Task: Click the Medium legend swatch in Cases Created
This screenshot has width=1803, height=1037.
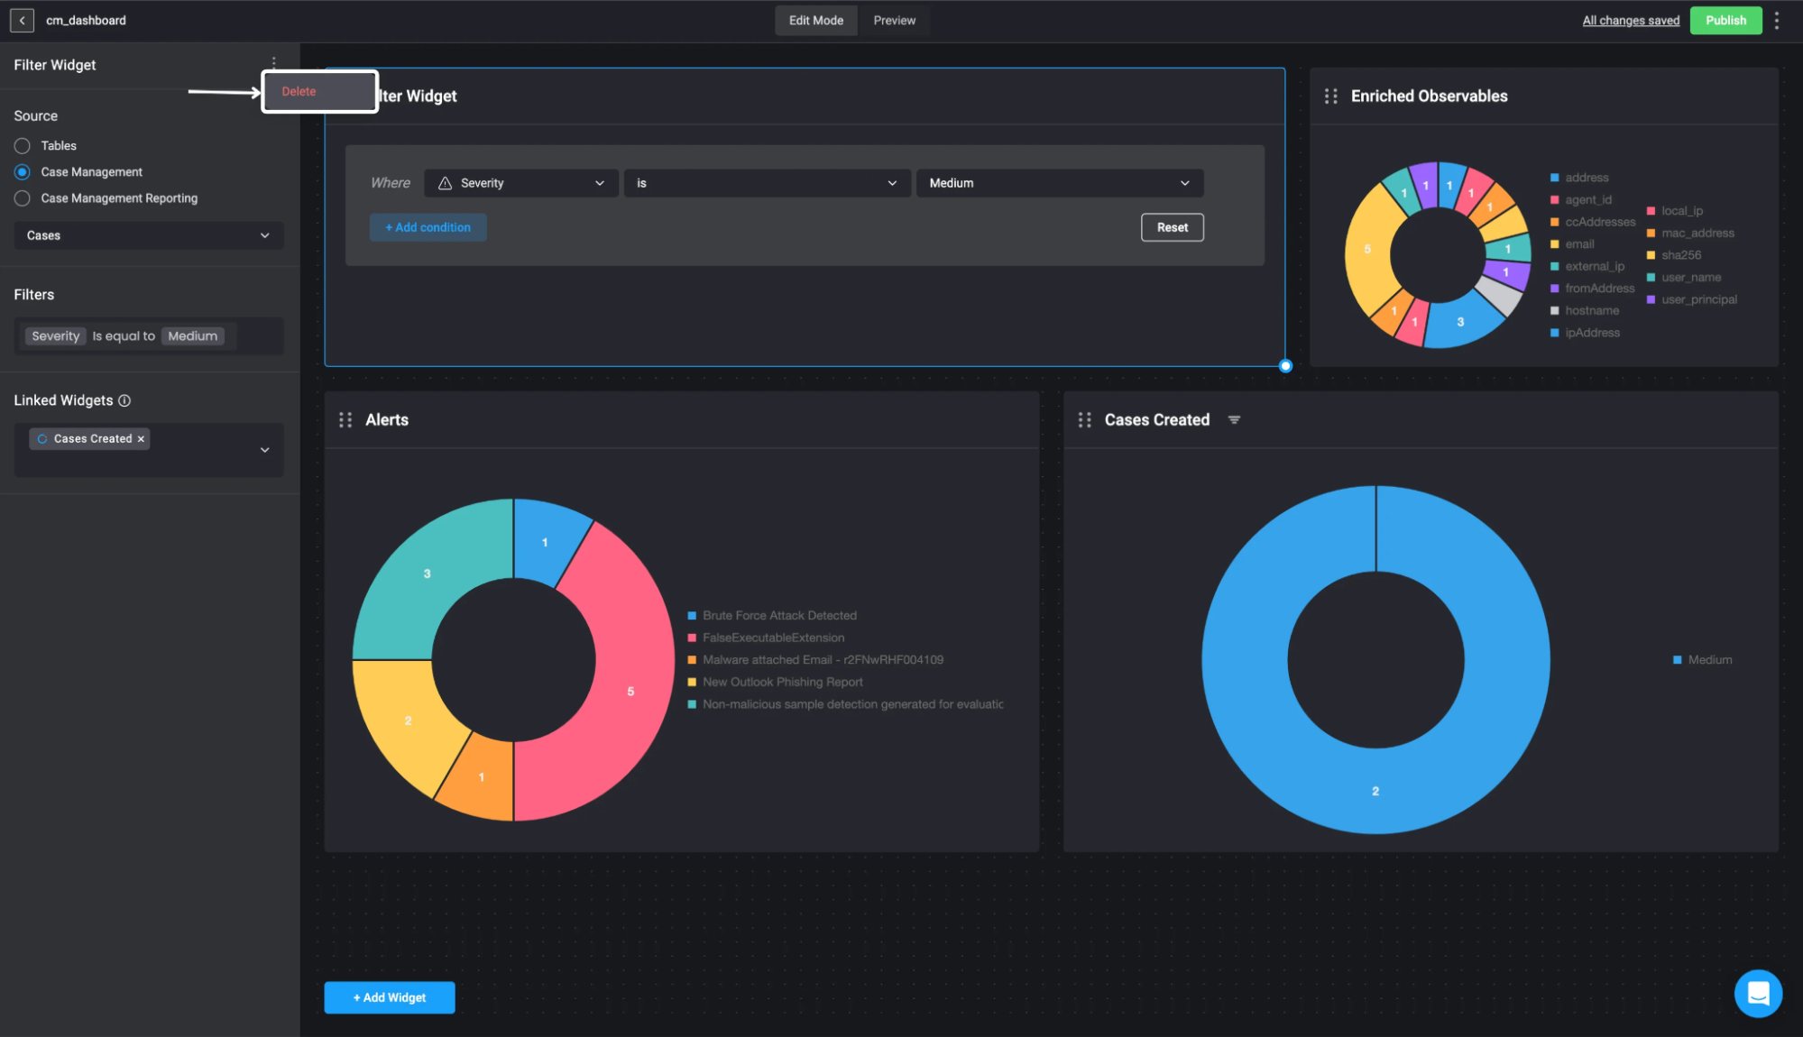Action: coord(1678,660)
